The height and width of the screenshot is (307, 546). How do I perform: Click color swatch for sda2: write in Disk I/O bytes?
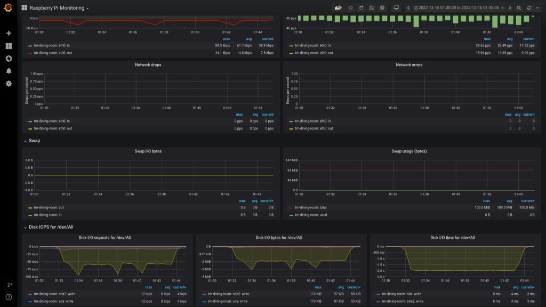point(204,294)
